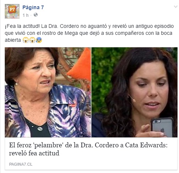
Task: Click the globe public-audience icon
Action: [36, 15]
